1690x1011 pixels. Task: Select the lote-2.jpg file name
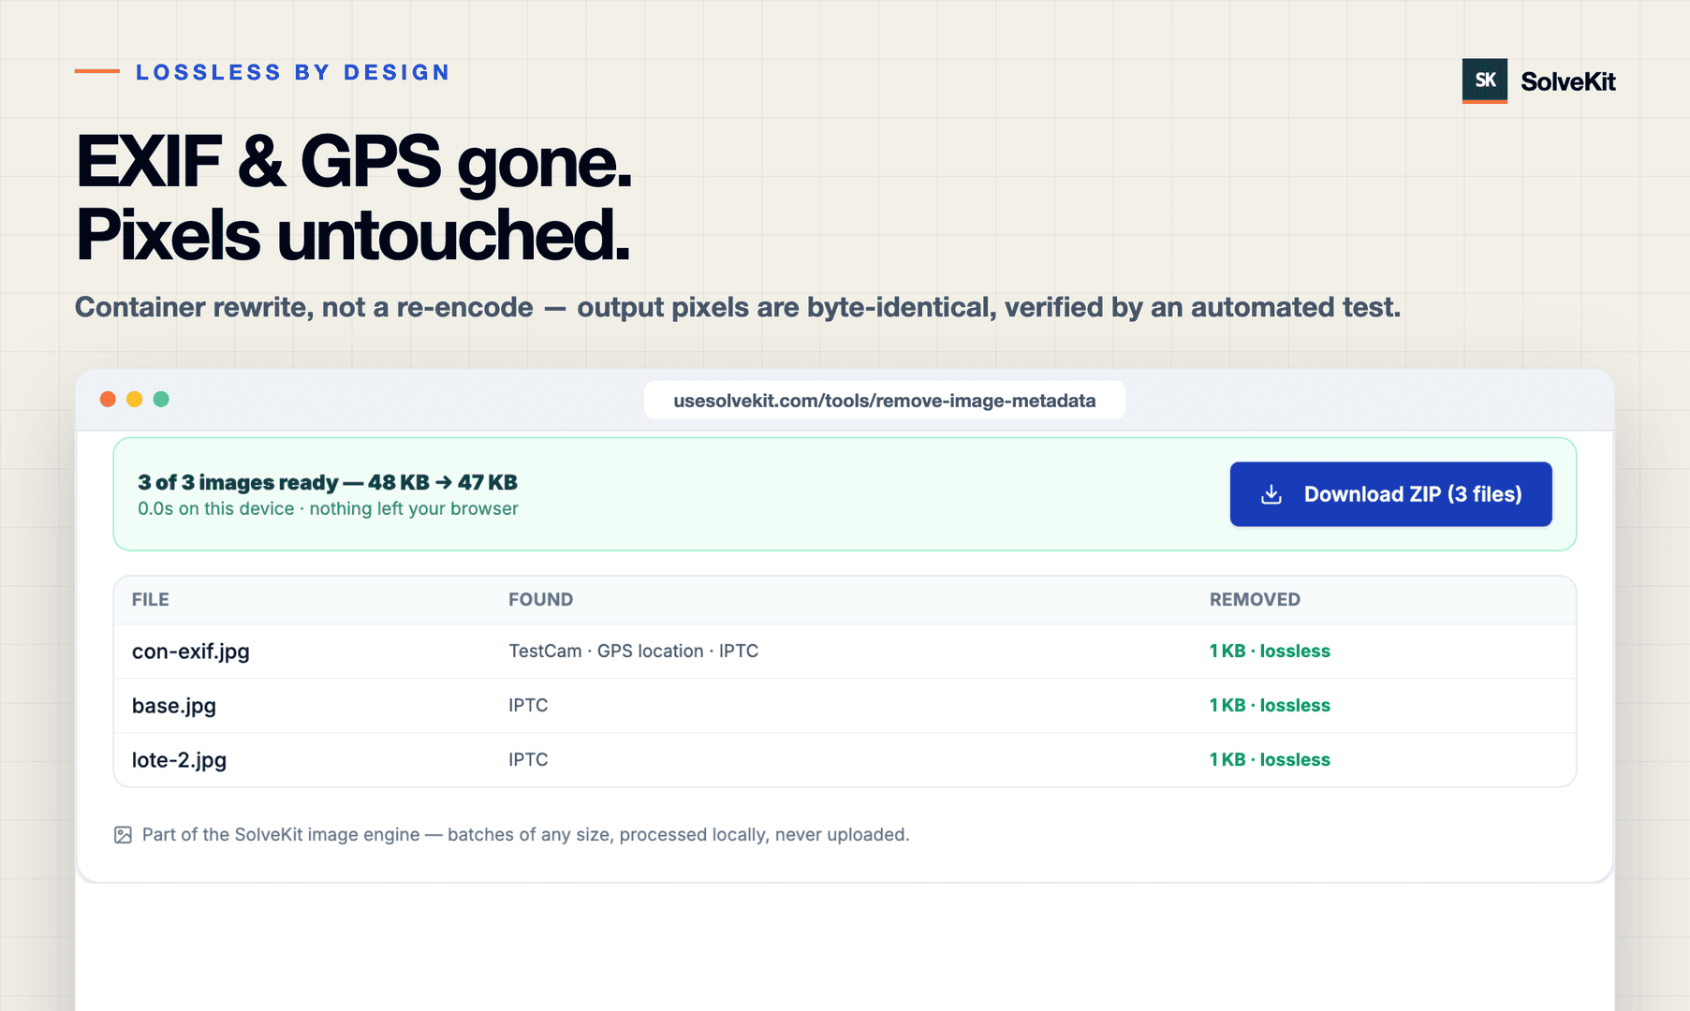pos(179,760)
